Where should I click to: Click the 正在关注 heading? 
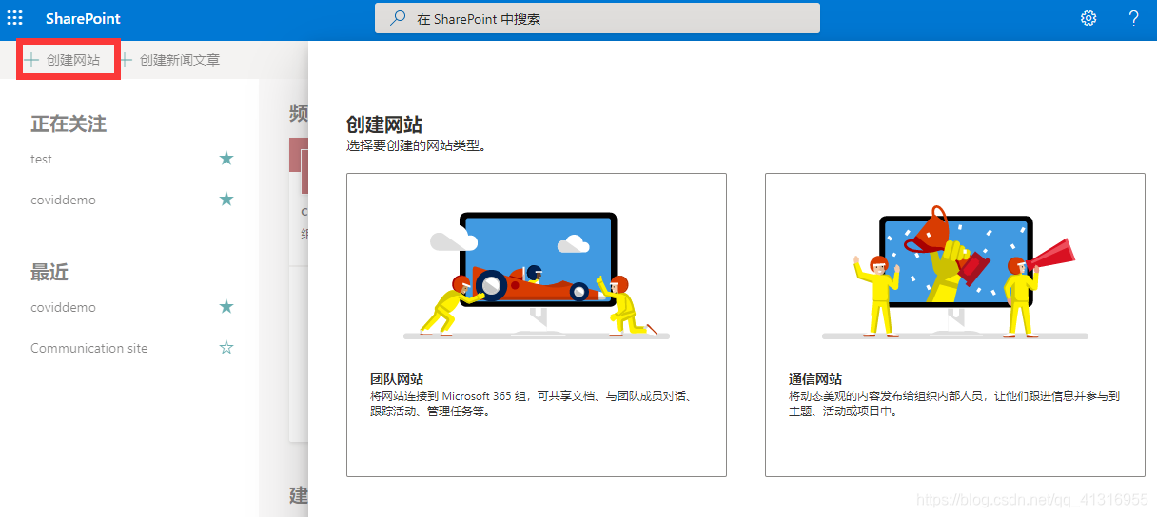tap(69, 124)
